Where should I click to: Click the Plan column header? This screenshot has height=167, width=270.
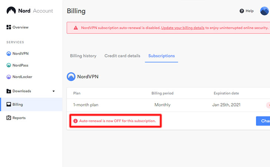coord(77,93)
